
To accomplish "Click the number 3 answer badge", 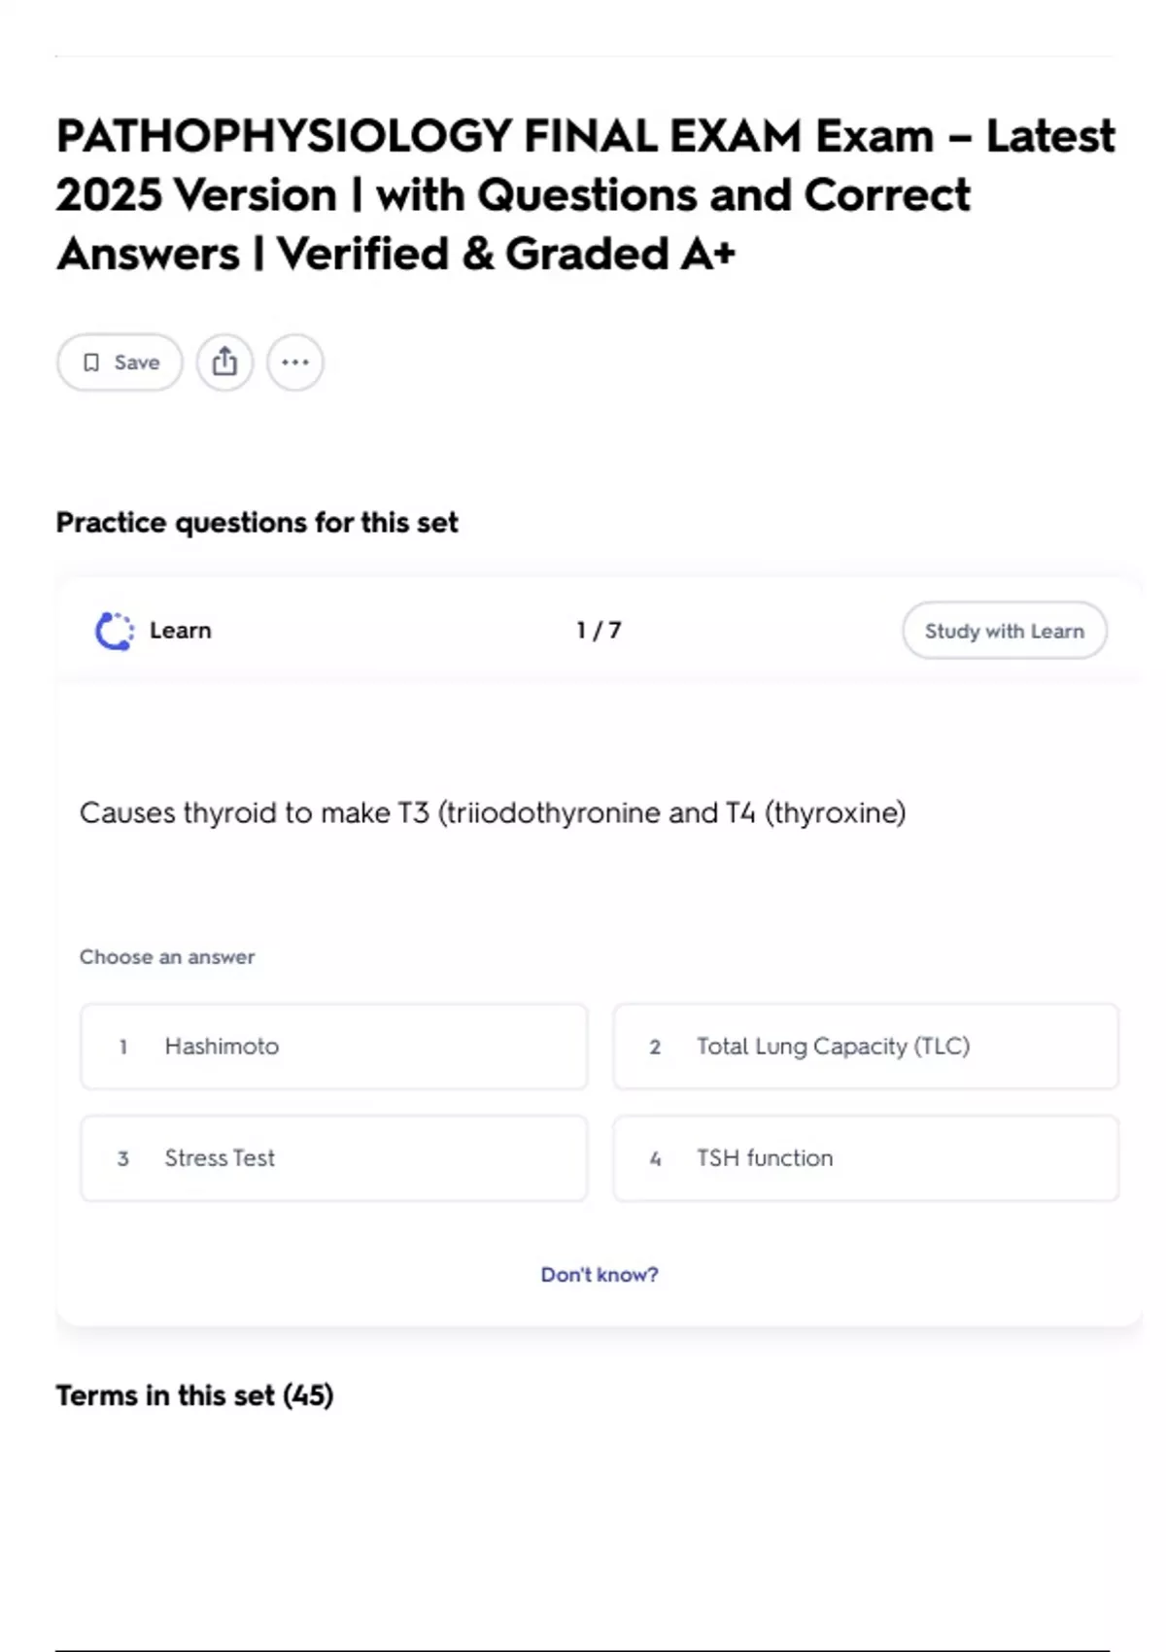I will point(123,1158).
